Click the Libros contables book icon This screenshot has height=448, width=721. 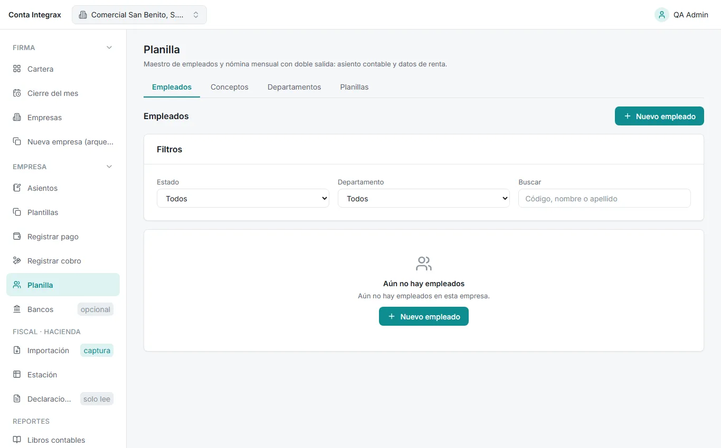pos(17,440)
